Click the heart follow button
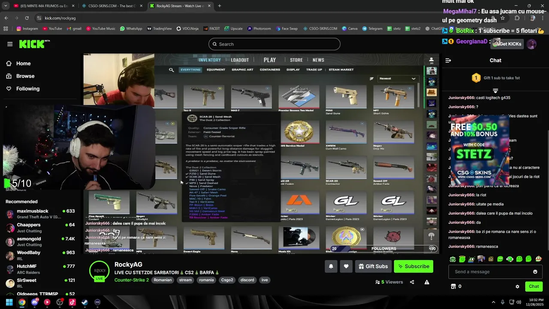The image size is (549, 309). pyautogui.click(x=346, y=266)
